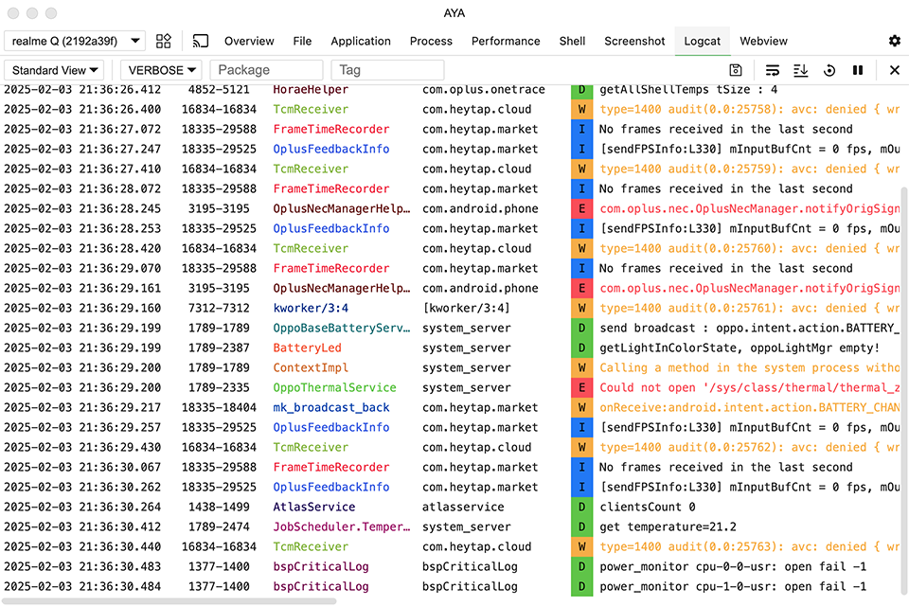Select com.oplus.onetrace package cell
The height and width of the screenshot is (606, 909).
(484, 89)
